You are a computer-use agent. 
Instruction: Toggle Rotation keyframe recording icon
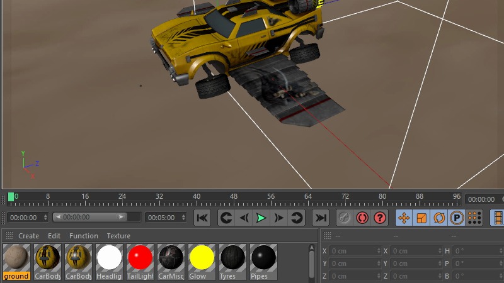pos(439,218)
